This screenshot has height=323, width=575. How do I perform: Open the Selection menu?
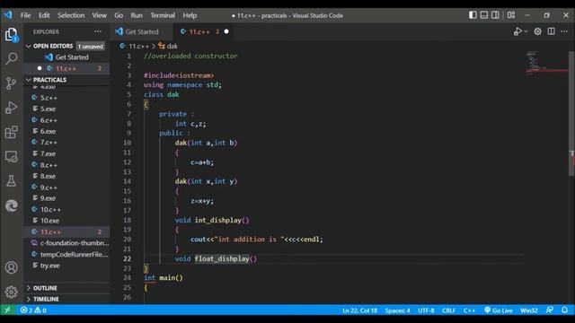click(71, 15)
